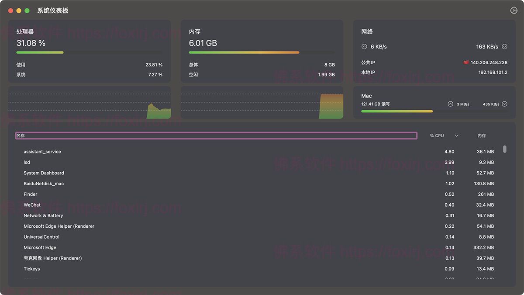This screenshot has height=295, width=524.
Task: Click the network upload arrow icon
Action: pos(364,46)
